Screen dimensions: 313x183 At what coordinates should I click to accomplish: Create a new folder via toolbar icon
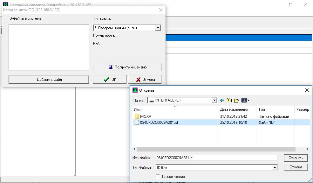(236, 100)
